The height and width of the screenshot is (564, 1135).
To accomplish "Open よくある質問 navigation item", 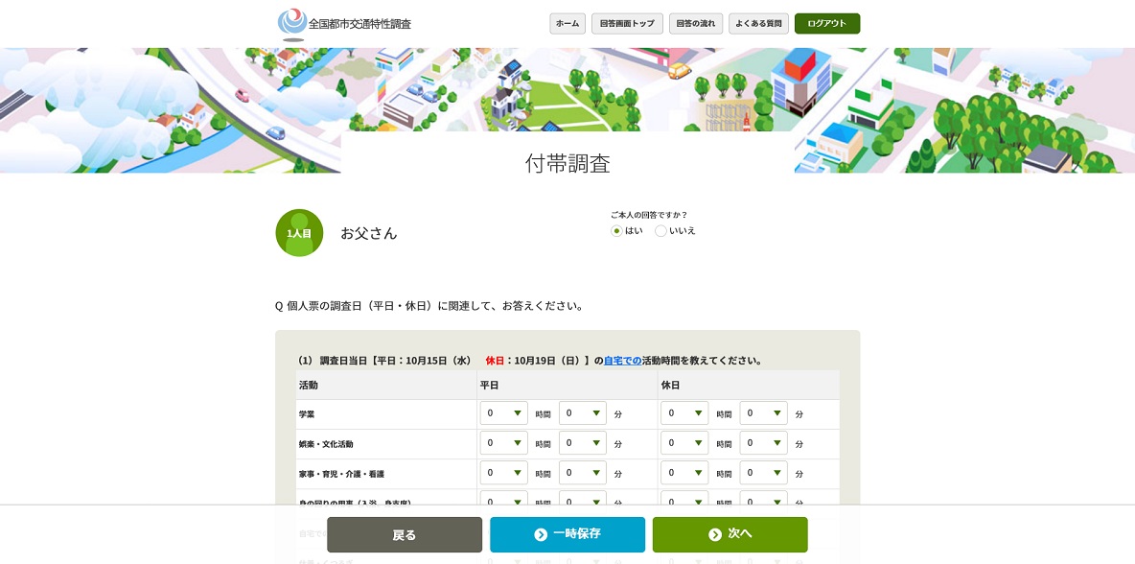I will coord(758,23).
